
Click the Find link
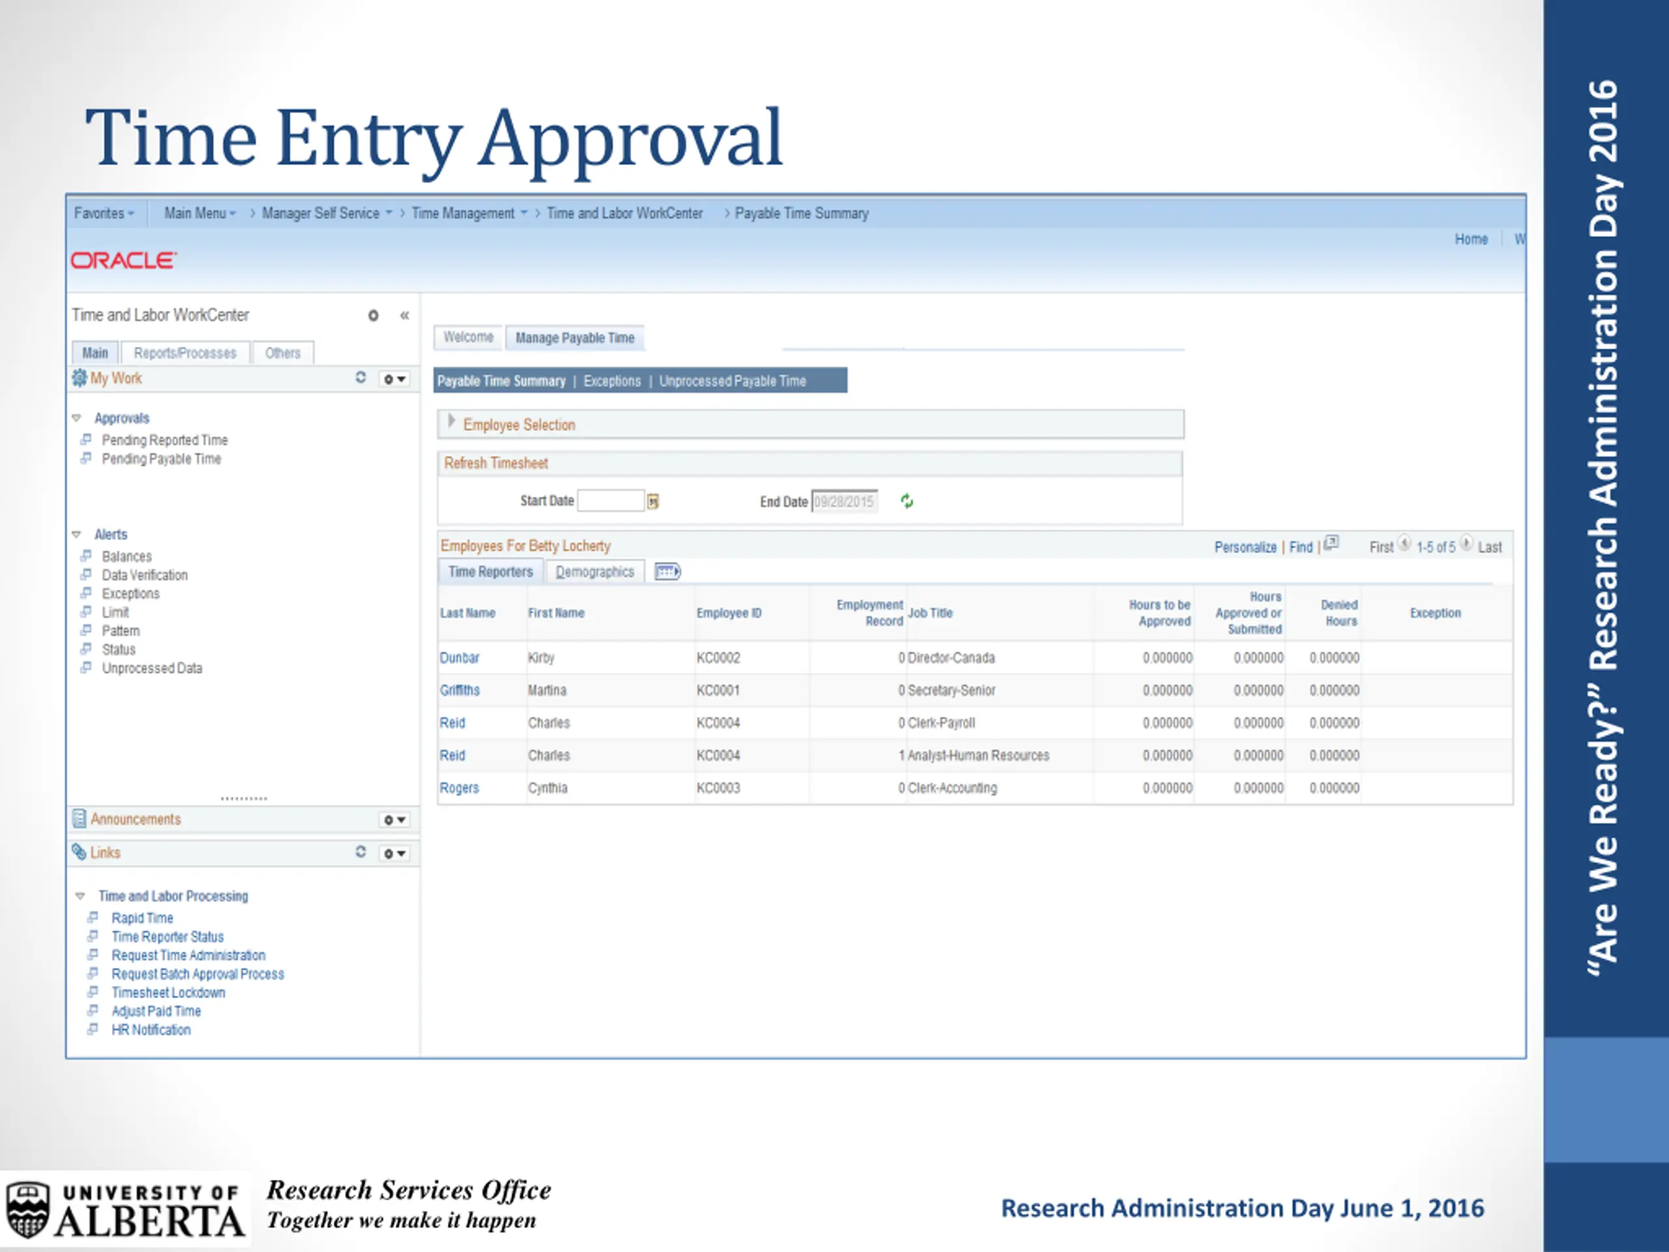pos(1301,547)
